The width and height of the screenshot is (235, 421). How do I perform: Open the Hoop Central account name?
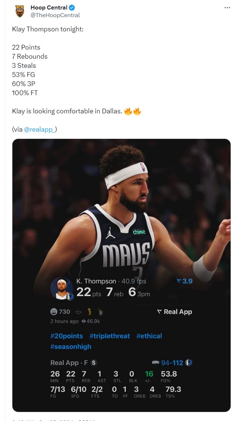pos(49,8)
